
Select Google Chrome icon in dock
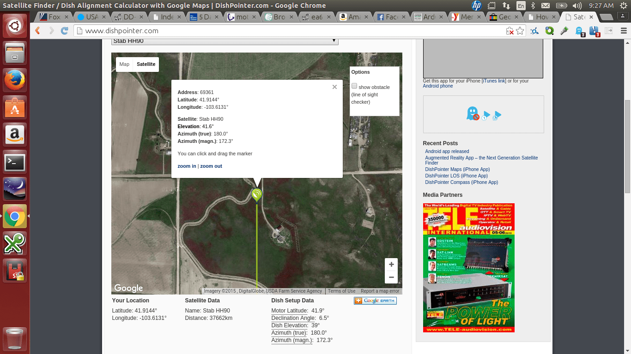coord(15,216)
